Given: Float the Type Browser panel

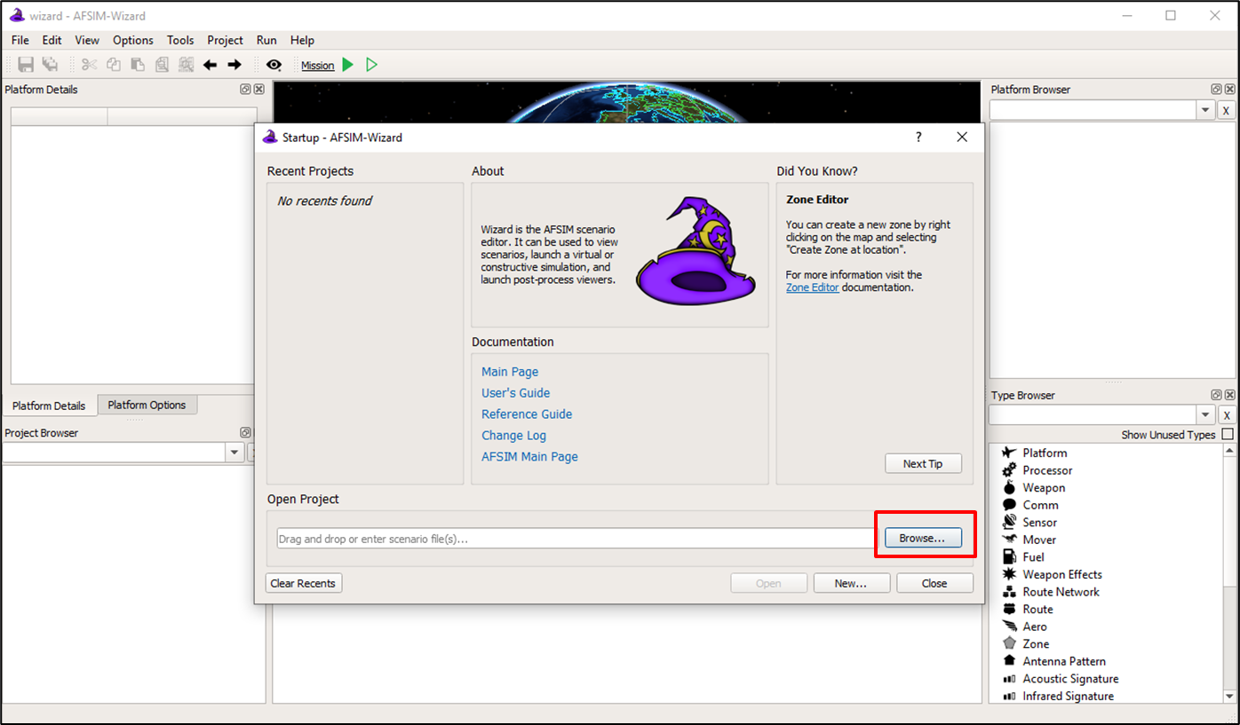Looking at the screenshot, I should [1216, 395].
